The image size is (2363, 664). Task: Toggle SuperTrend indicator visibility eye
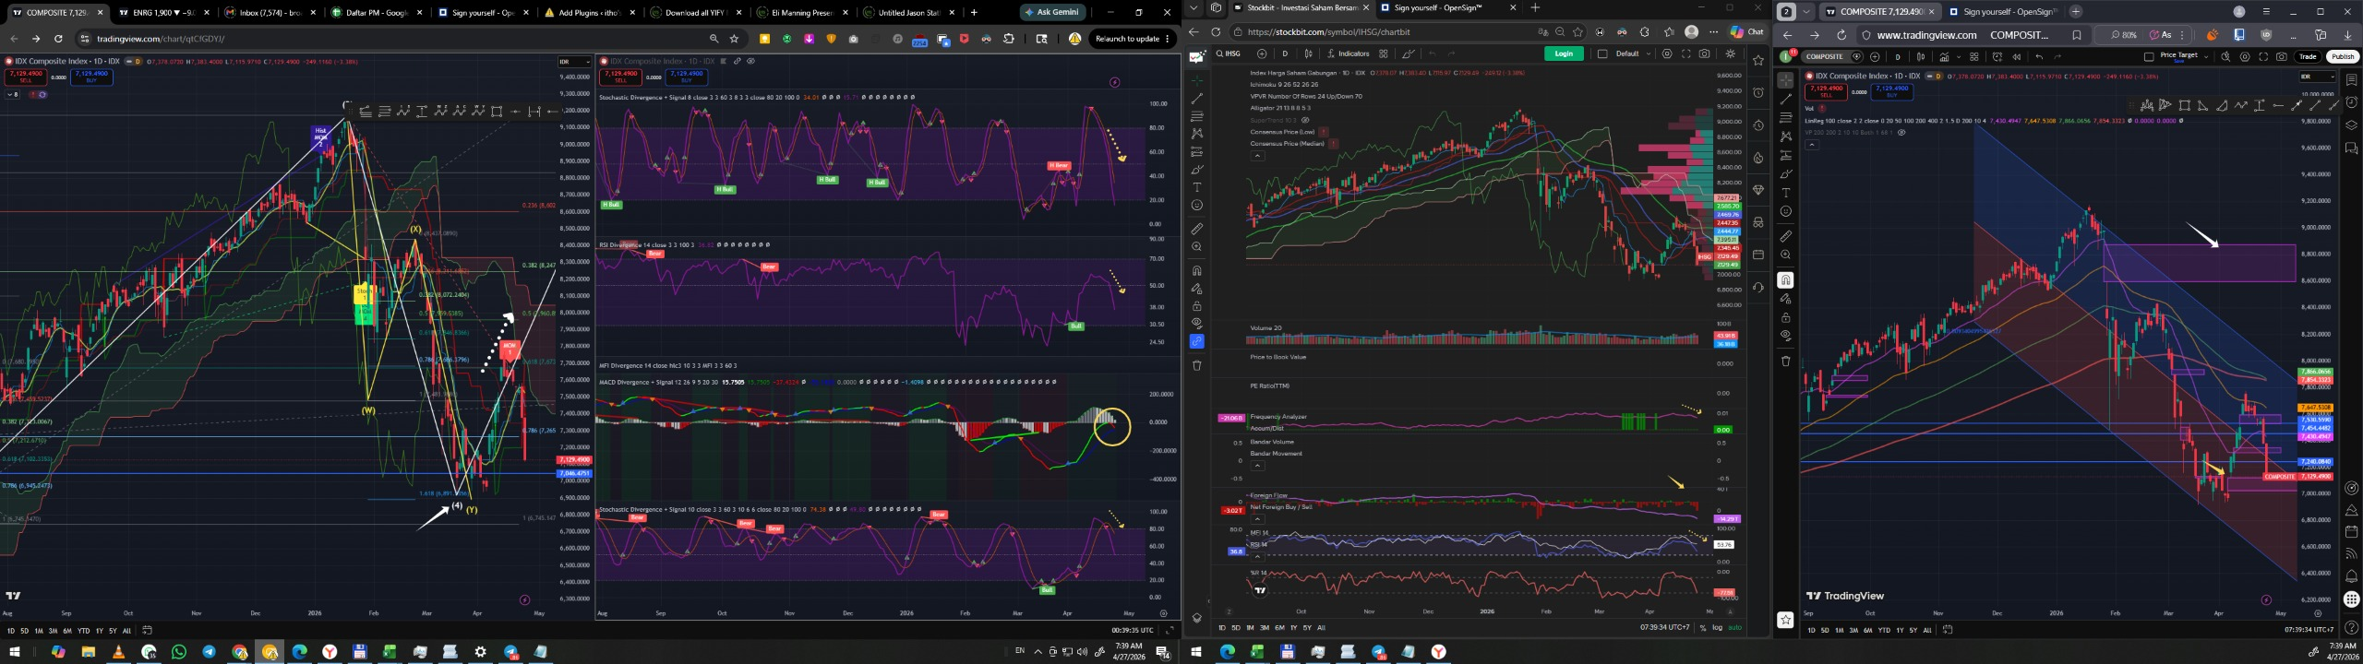point(1305,120)
